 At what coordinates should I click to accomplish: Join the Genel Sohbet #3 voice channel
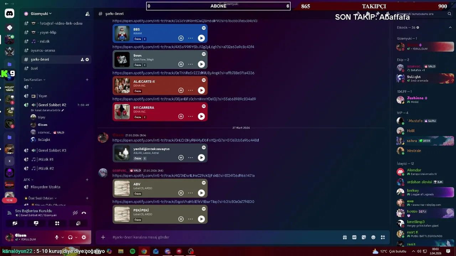56,150
